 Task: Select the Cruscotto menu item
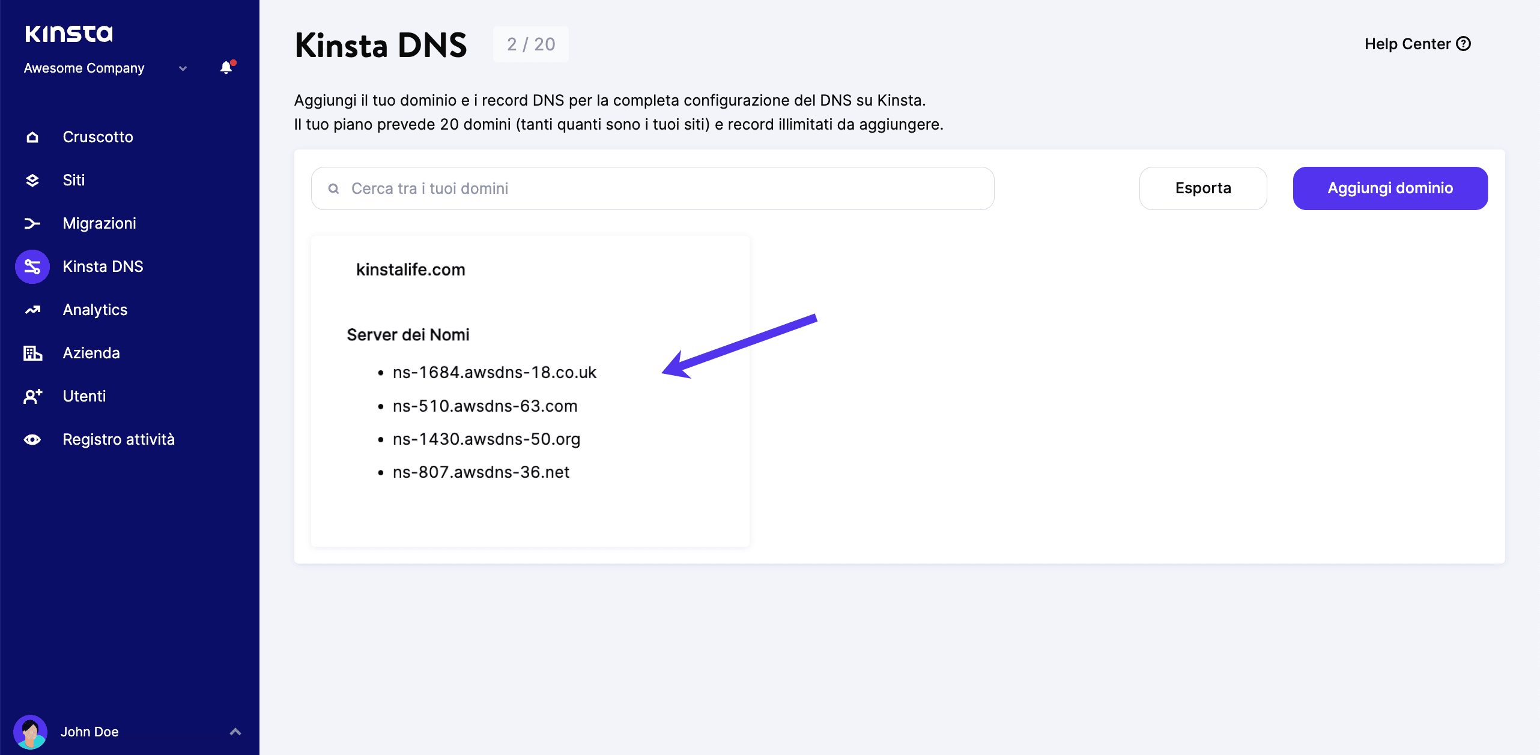(130, 136)
